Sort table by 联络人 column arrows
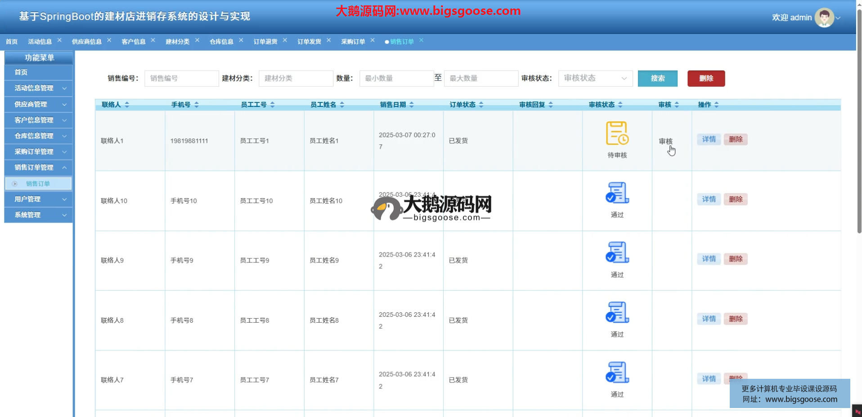862x417 pixels. [x=127, y=105]
